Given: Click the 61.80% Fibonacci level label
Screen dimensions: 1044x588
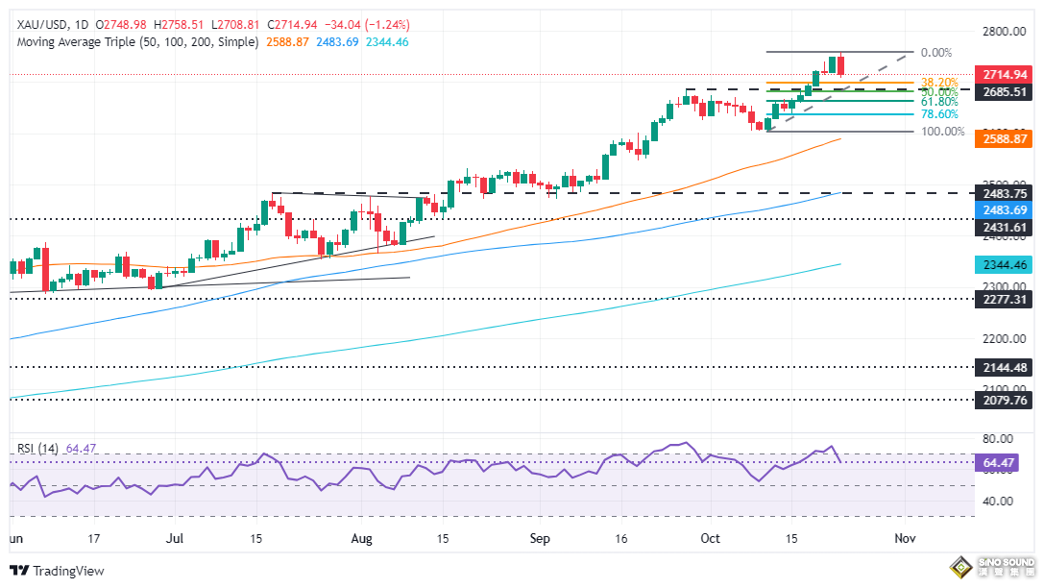Looking at the screenshot, I should coord(939,101).
